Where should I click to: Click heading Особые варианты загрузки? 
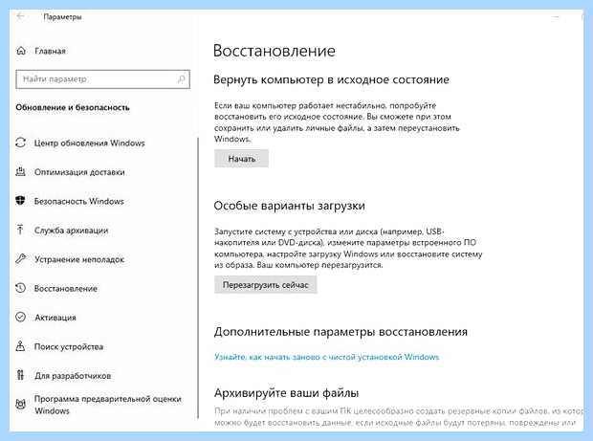(289, 206)
